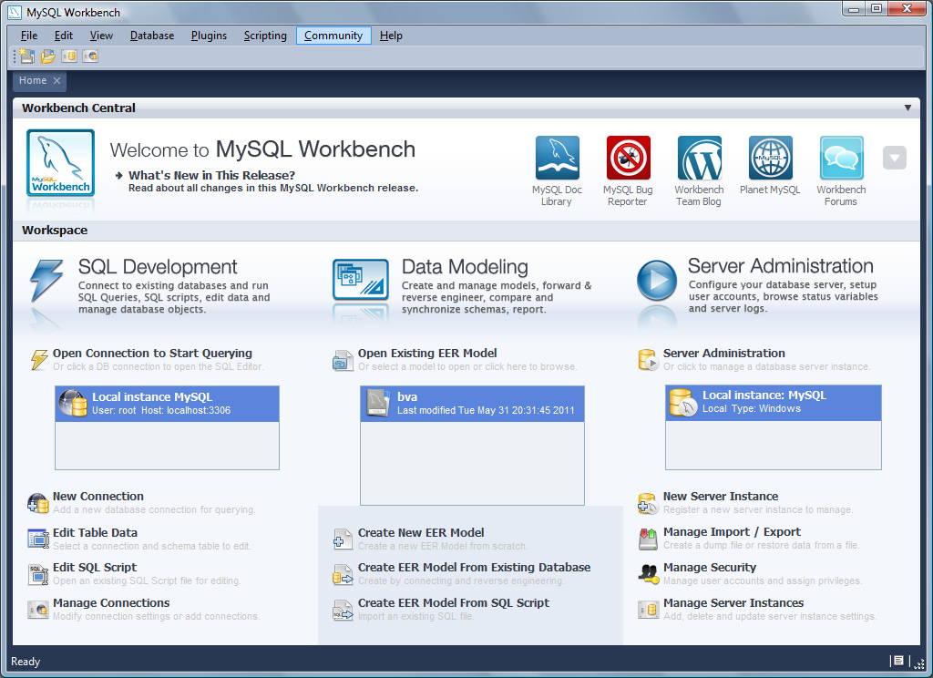Click the output panel icon in status bar
Viewport: 933px width, 678px height.
[x=898, y=661]
